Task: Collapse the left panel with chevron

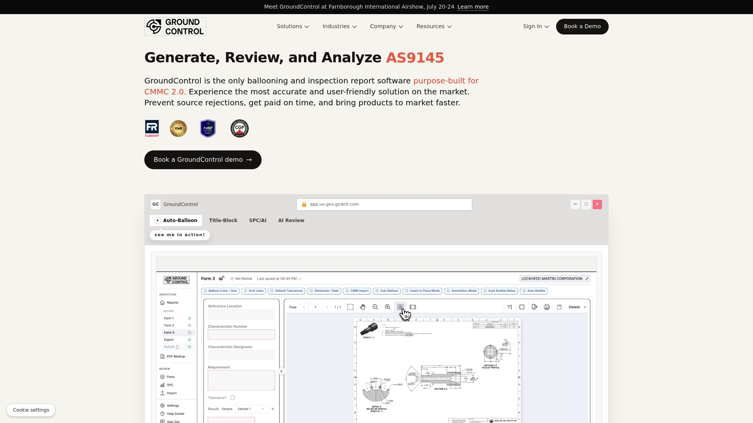Action: [282, 371]
